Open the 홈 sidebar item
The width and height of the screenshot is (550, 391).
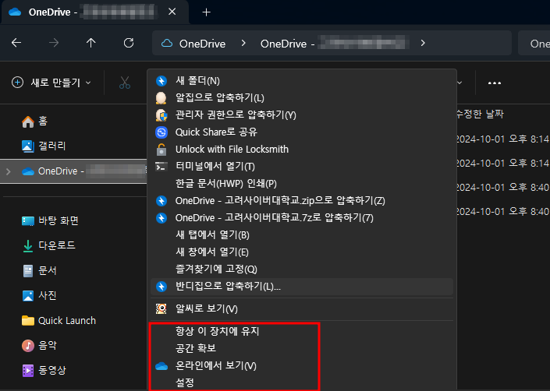click(34, 121)
